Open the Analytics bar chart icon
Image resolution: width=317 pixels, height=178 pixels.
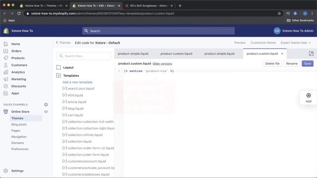[5, 72]
